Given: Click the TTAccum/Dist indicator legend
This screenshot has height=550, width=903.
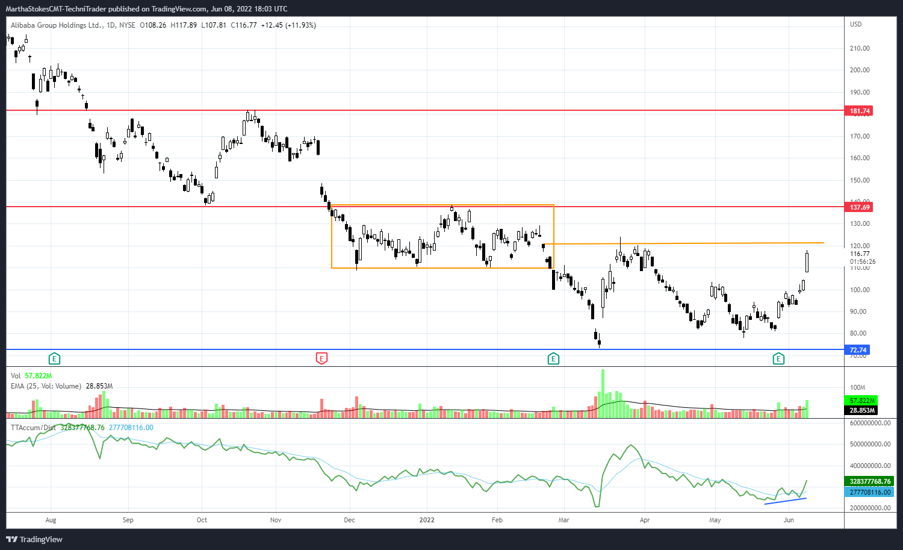Looking at the screenshot, I should (34, 428).
